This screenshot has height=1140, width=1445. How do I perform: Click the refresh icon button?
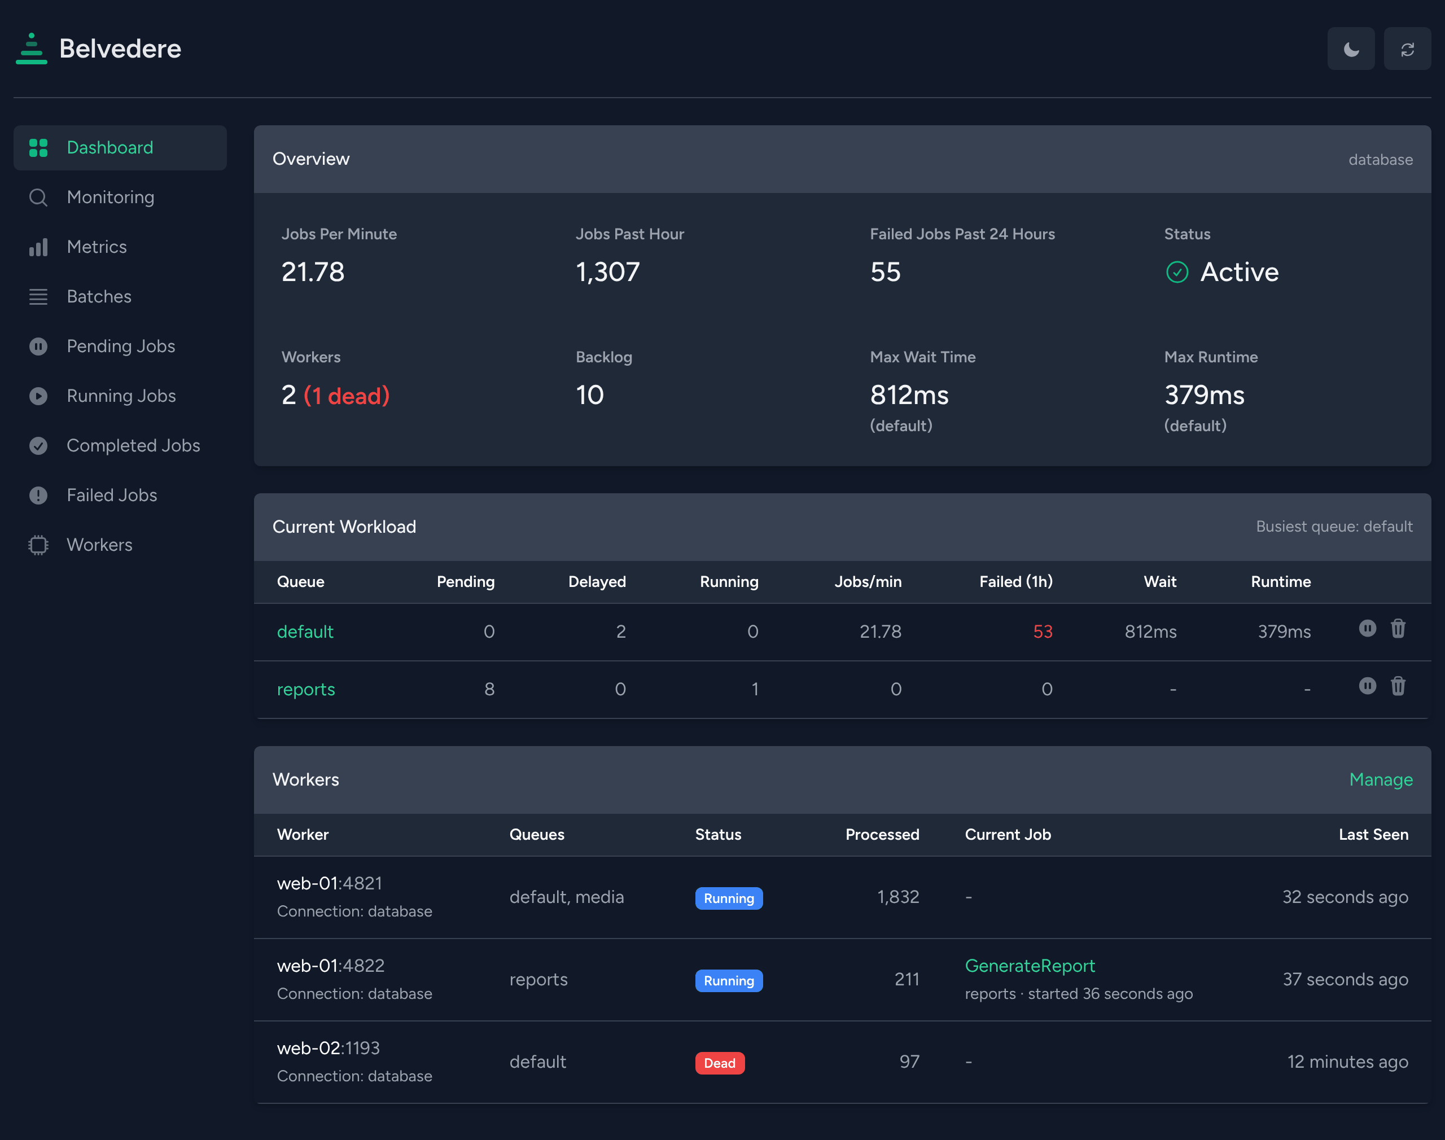[x=1407, y=49]
